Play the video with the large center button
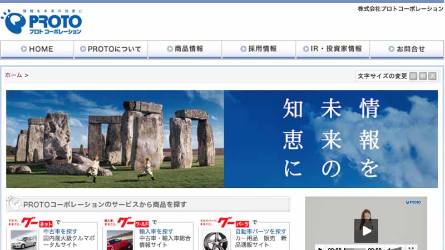The width and height of the screenshot is (445, 250). [x=366, y=231]
